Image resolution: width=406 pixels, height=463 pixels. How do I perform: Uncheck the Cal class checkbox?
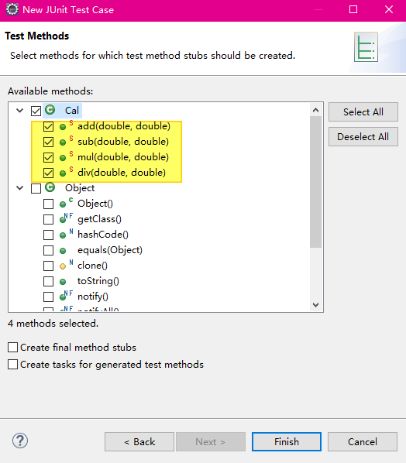tap(36, 111)
